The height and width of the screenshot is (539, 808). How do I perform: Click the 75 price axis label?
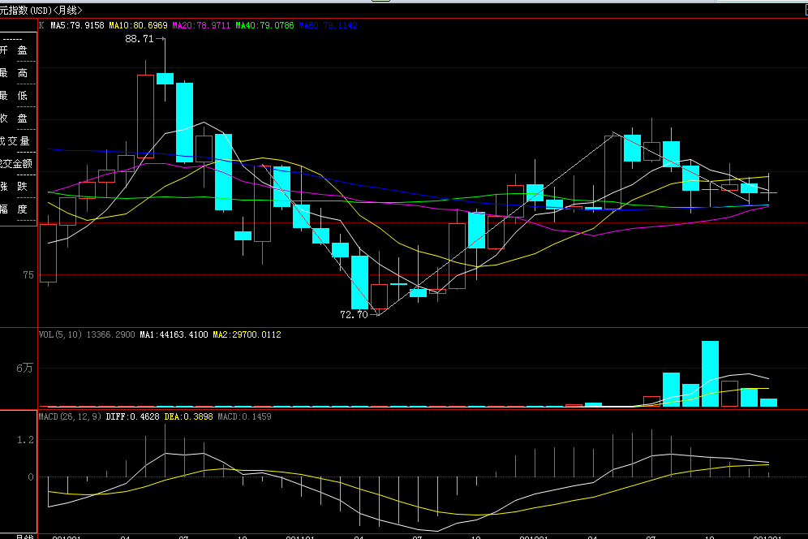click(x=28, y=275)
